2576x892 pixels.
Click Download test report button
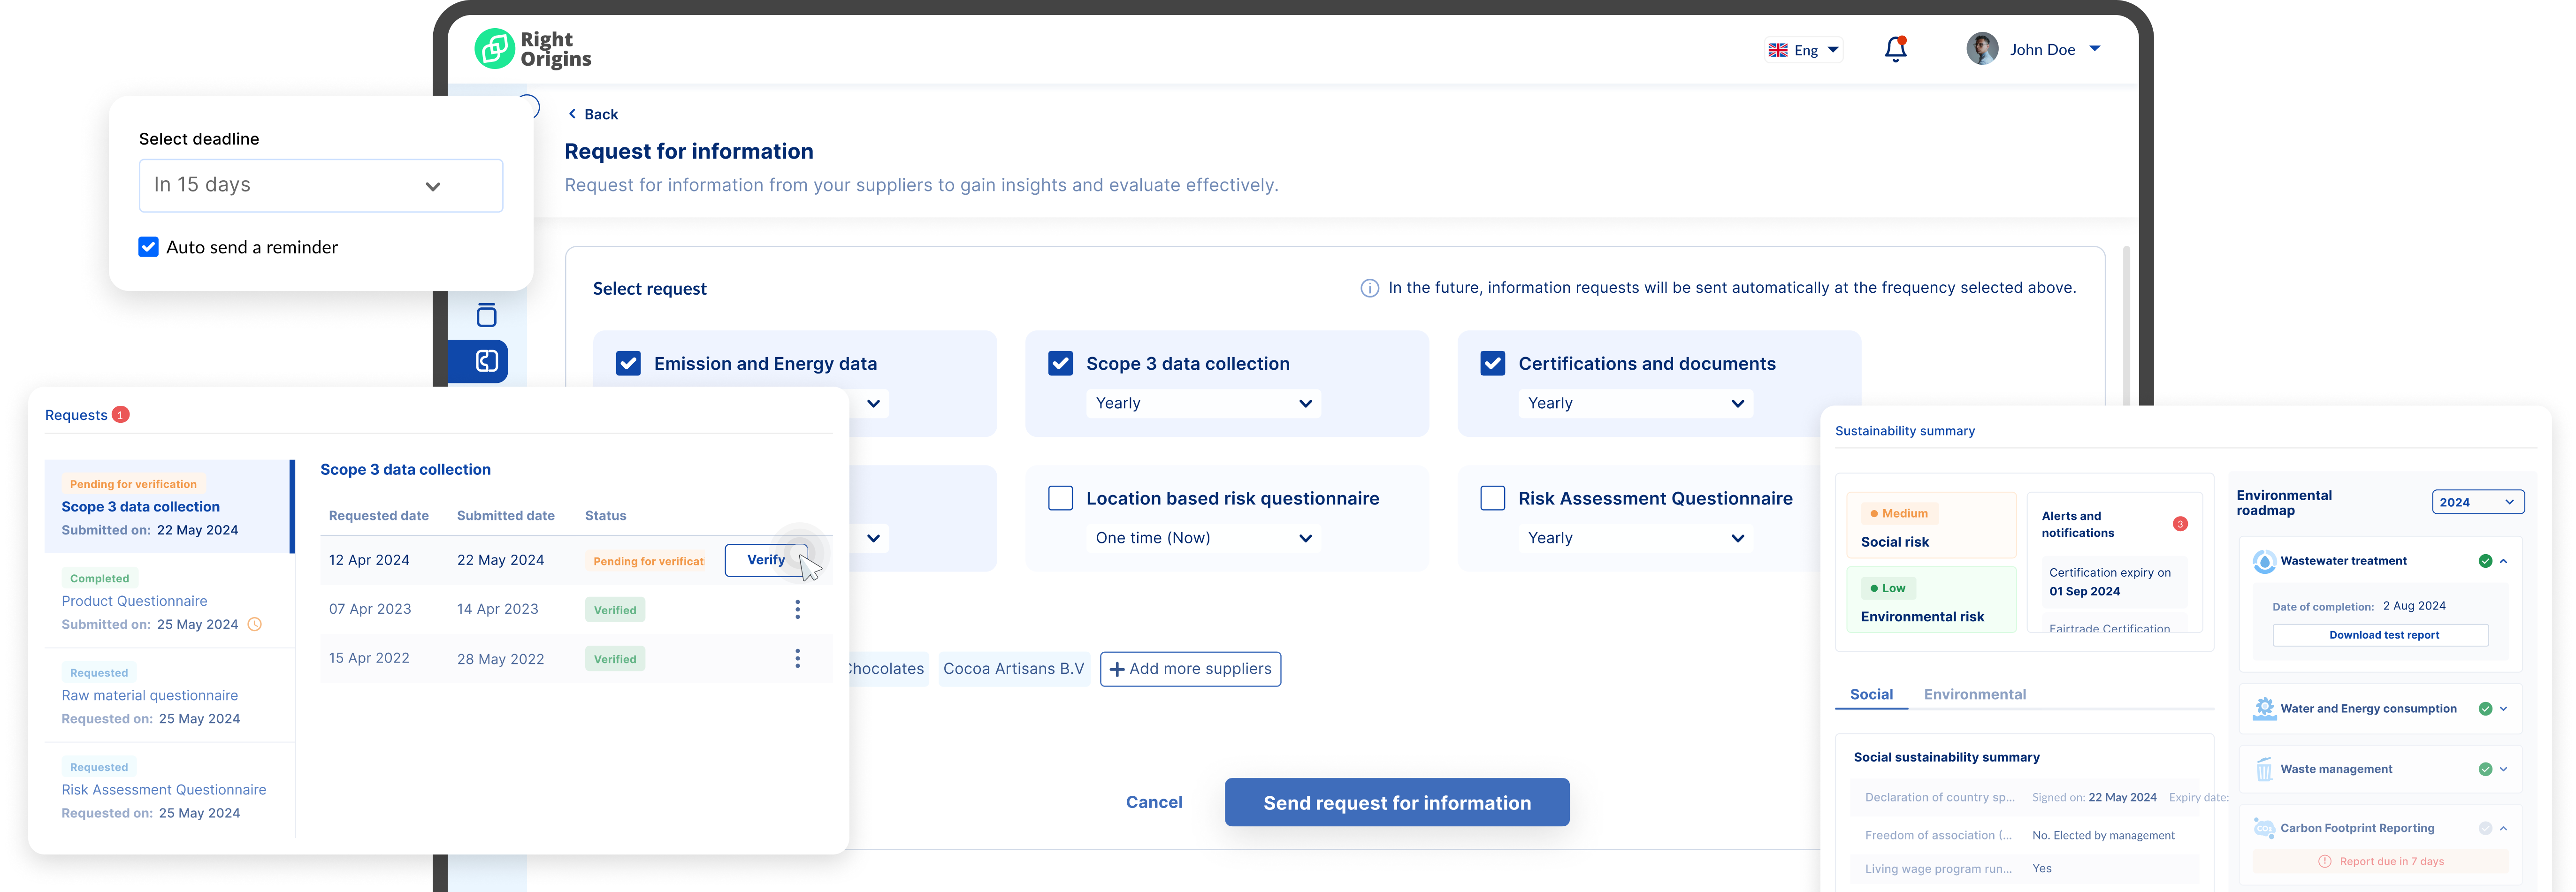tap(2380, 635)
